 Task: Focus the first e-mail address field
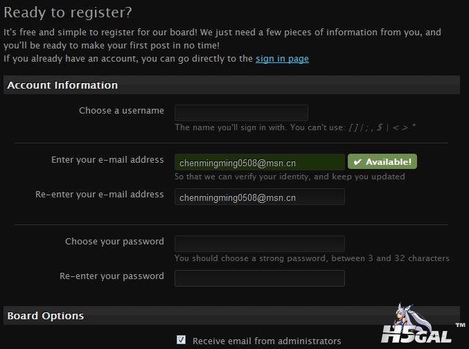click(260, 162)
